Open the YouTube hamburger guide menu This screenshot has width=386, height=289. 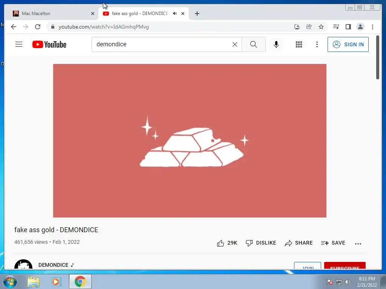(x=19, y=44)
